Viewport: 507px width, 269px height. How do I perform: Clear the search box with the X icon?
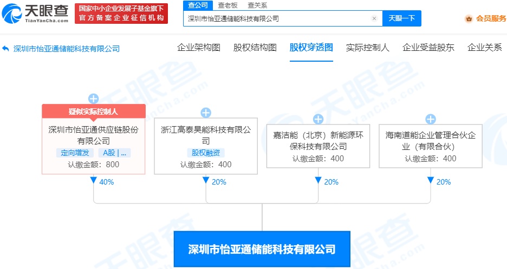[374, 18]
